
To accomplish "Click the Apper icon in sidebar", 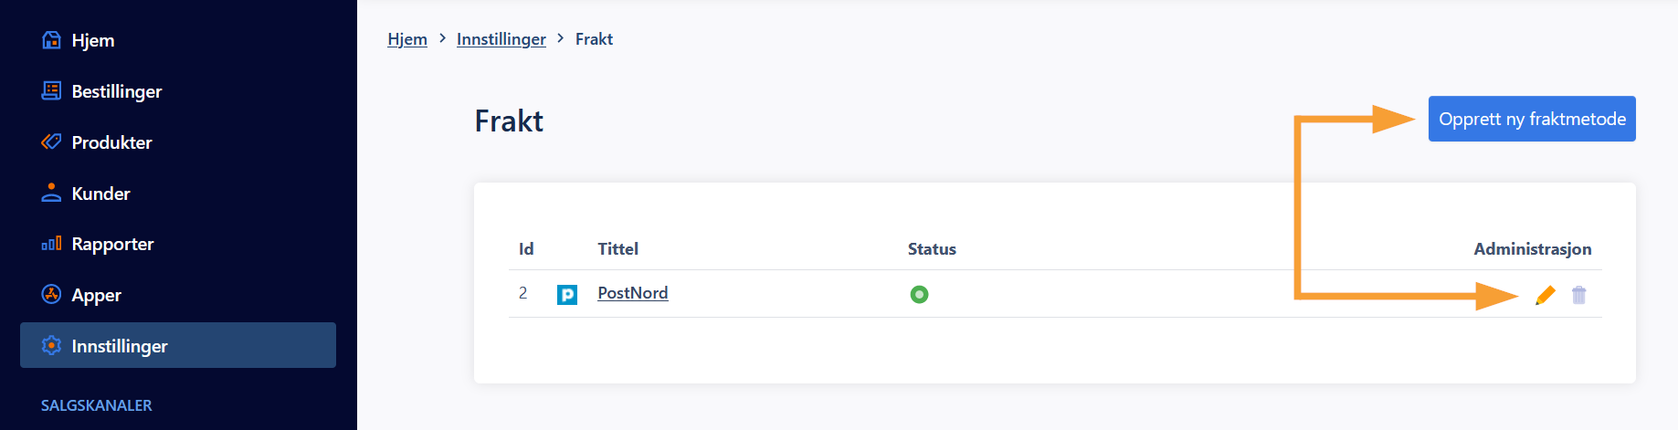I will tap(51, 294).
